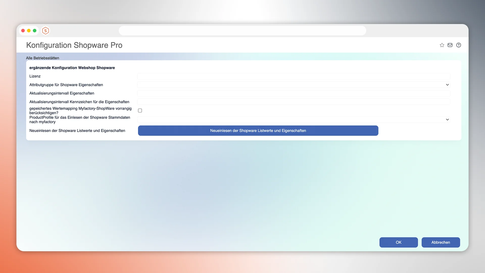Enable gepeichertes Wertemapping Myfactory-ShopWare vorrangig berücksichtigen
The height and width of the screenshot is (273, 485).
pos(140,110)
